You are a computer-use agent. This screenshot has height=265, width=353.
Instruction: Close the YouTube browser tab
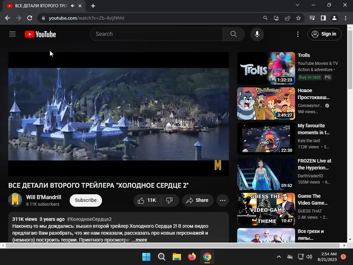tap(80, 6)
